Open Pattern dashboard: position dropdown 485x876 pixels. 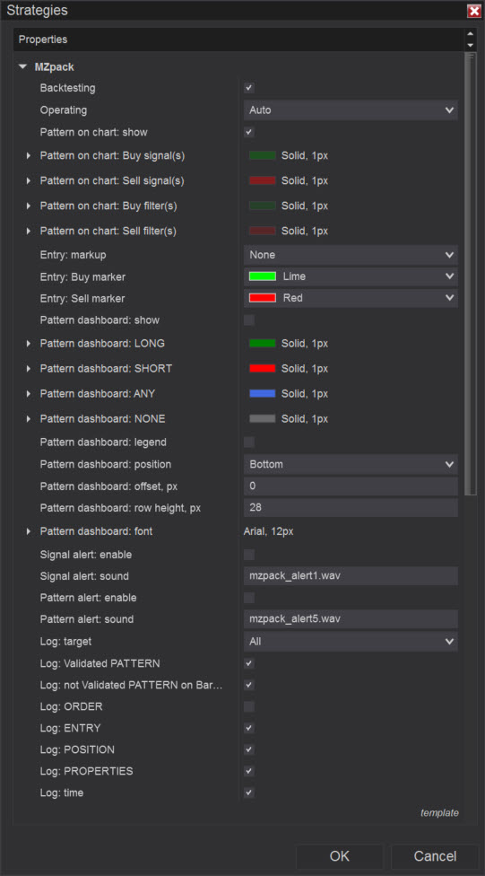coord(351,464)
